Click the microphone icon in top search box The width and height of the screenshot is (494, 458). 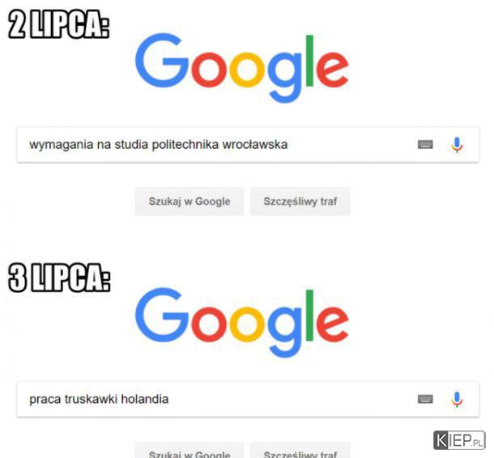click(x=457, y=145)
